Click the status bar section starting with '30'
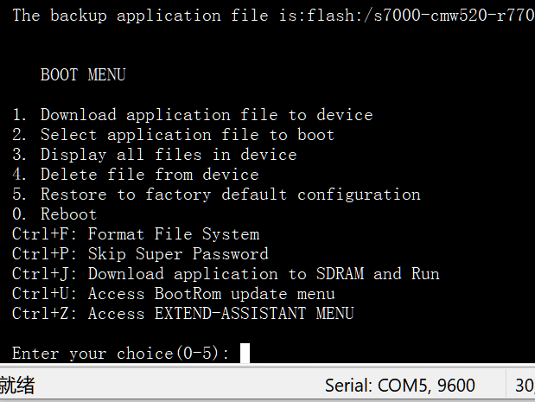 524,386
